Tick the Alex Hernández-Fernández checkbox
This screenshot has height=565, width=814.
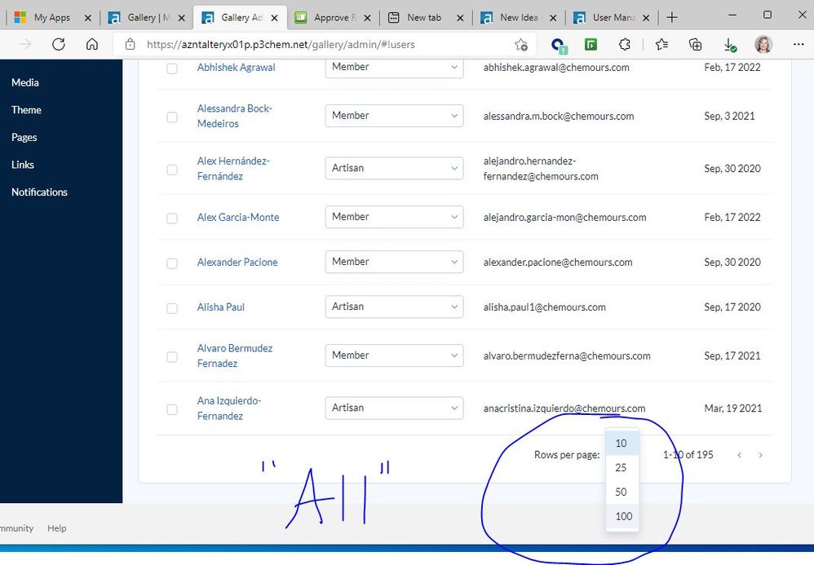click(x=172, y=170)
